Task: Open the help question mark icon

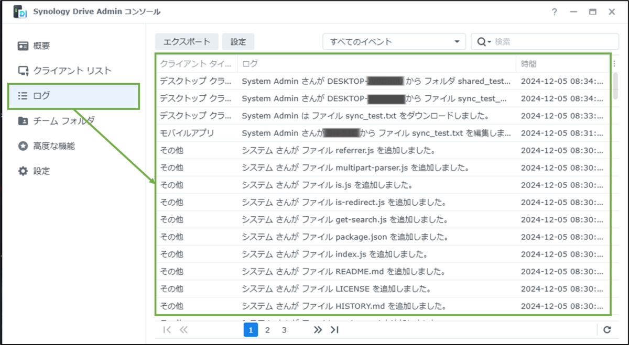Action: 555,12
